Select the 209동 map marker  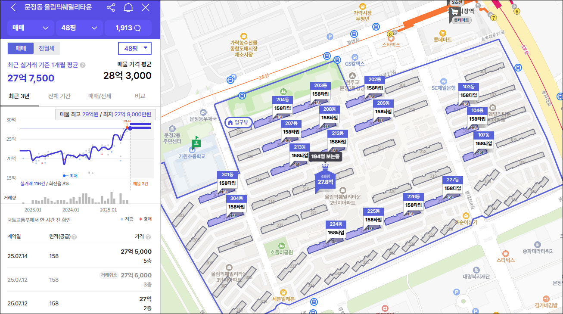click(x=383, y=108)
